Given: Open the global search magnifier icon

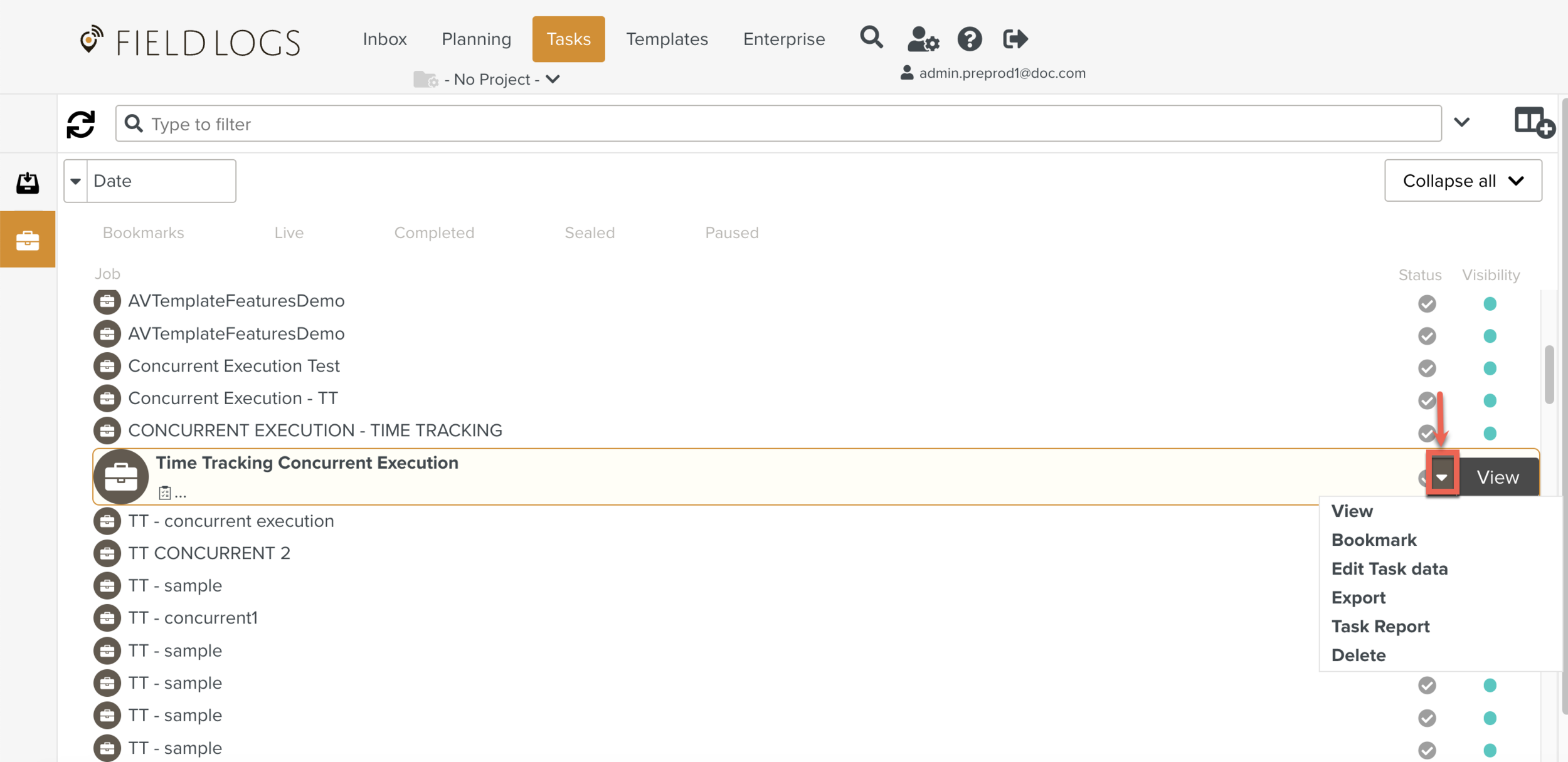Looking at the screenshot, I should (x=871, y=38).
